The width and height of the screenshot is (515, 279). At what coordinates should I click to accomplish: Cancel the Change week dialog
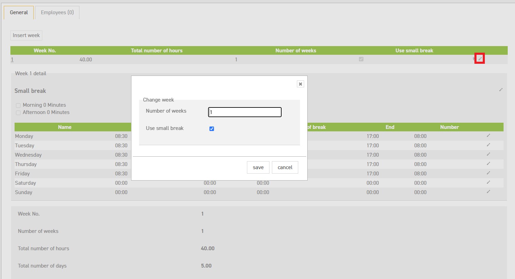(x=285, y=167)
